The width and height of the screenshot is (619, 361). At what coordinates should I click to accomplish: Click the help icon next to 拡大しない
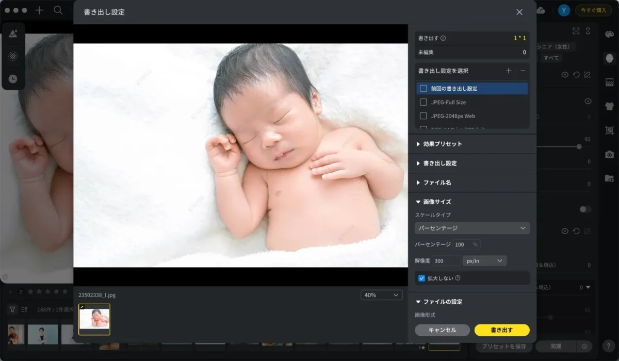coord(458,278)
